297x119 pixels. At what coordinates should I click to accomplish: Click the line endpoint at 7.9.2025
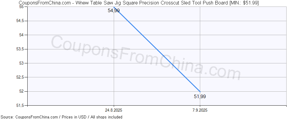coord(200,92)
